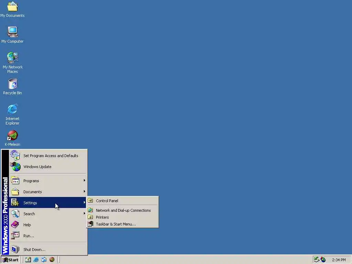This screenshot has height=264, width=352.
Task: Click Show Desktop in Quick Launch
Action: pyautogui.click(x=28, y=260)
